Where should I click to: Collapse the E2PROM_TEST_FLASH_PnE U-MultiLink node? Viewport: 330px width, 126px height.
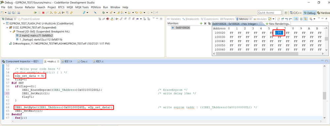[4, 23]
